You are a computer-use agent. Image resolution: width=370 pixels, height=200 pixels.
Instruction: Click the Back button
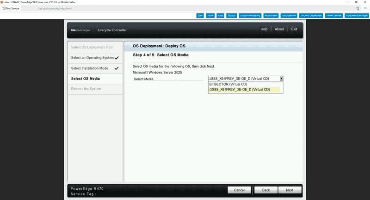[266, 190]
